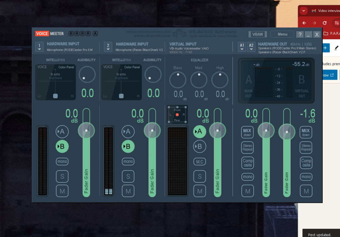This screenshot has height=237, width=340.
Task: Disable bus B on Hardware Input 2
Action: pos(128,146)
